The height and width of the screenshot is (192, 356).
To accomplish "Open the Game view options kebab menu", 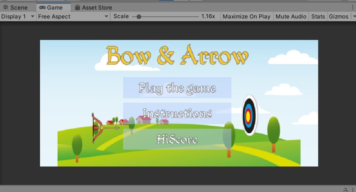I will (353, 8).
